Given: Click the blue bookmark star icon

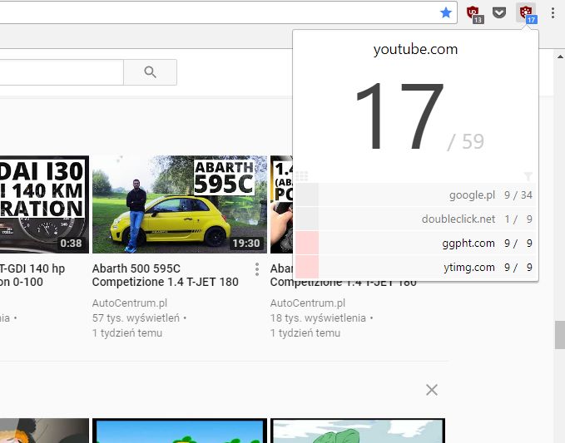Looking at the screenshot, I should pos(446,13).
